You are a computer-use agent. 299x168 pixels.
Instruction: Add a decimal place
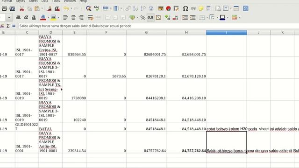click(167, 18)
